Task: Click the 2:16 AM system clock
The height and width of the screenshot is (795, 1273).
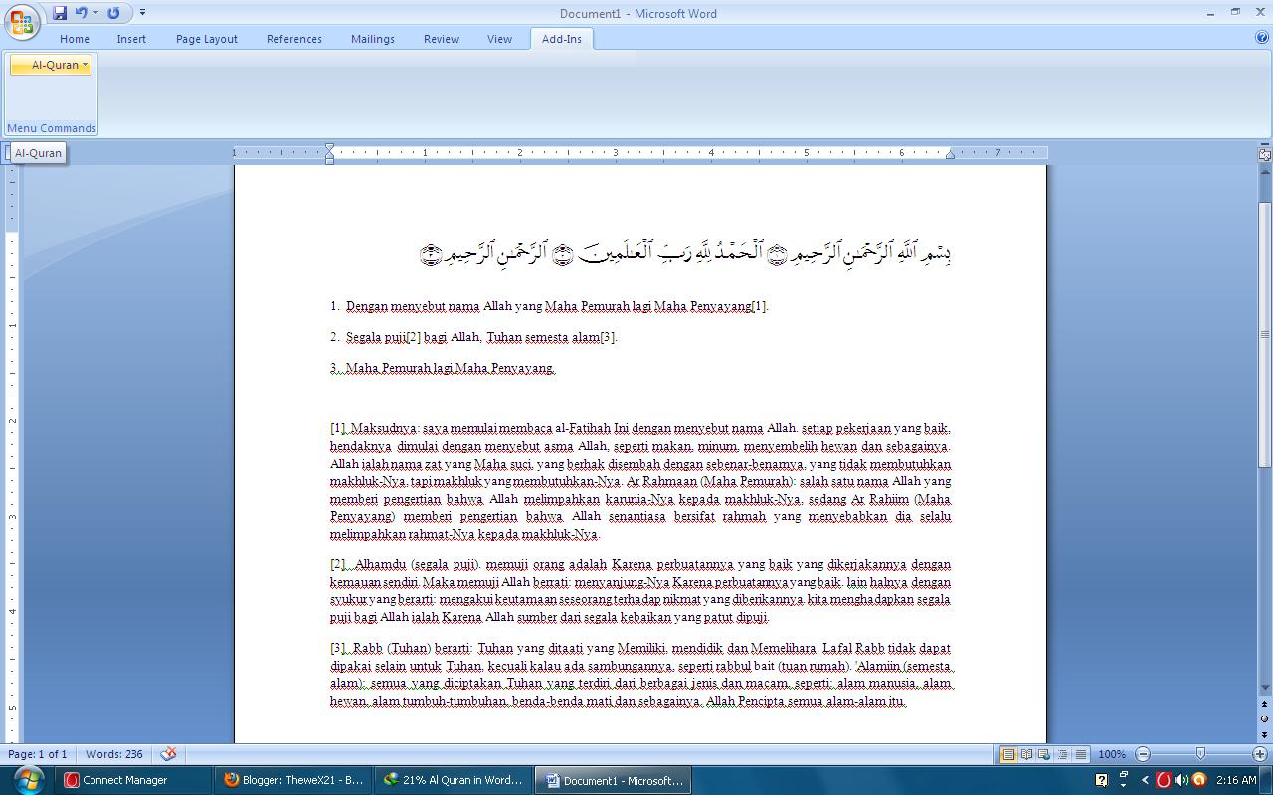Action: [x=1236, y=780]
